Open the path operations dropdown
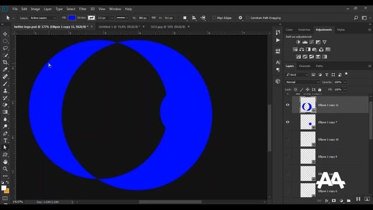Image resolution: width=373 pixels, height=210 pixels. (185, 18)
